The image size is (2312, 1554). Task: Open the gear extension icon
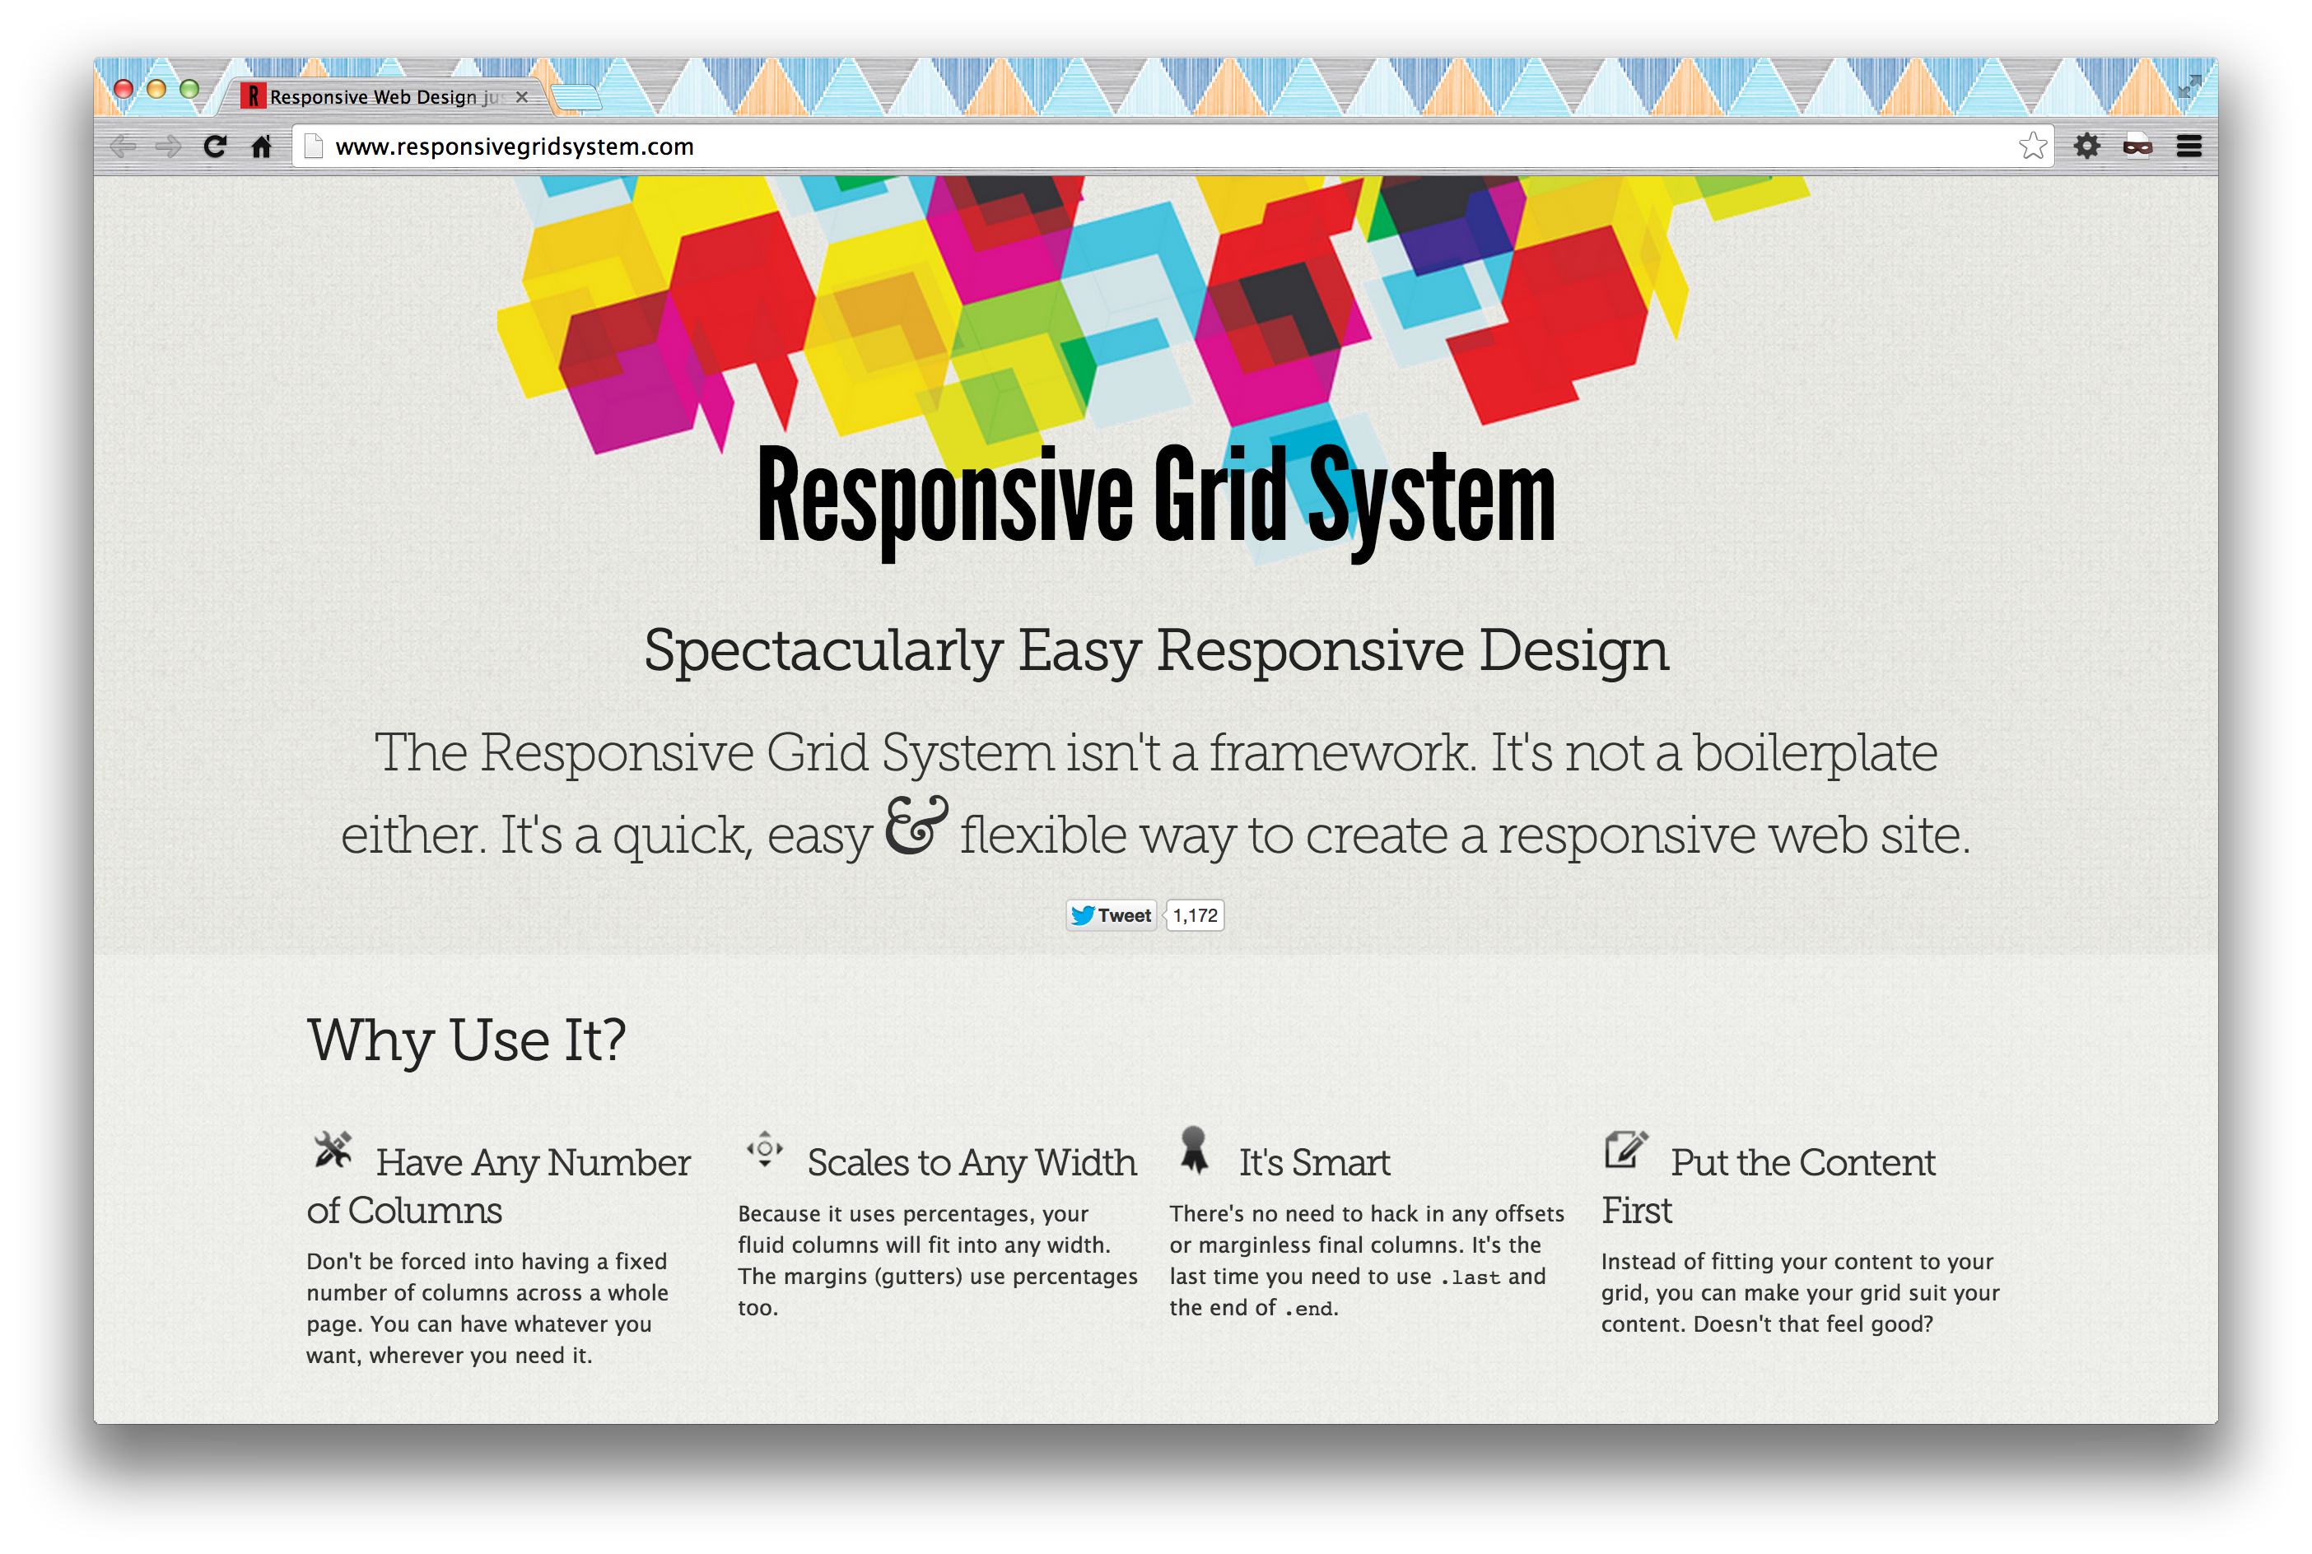(2087, 147)
